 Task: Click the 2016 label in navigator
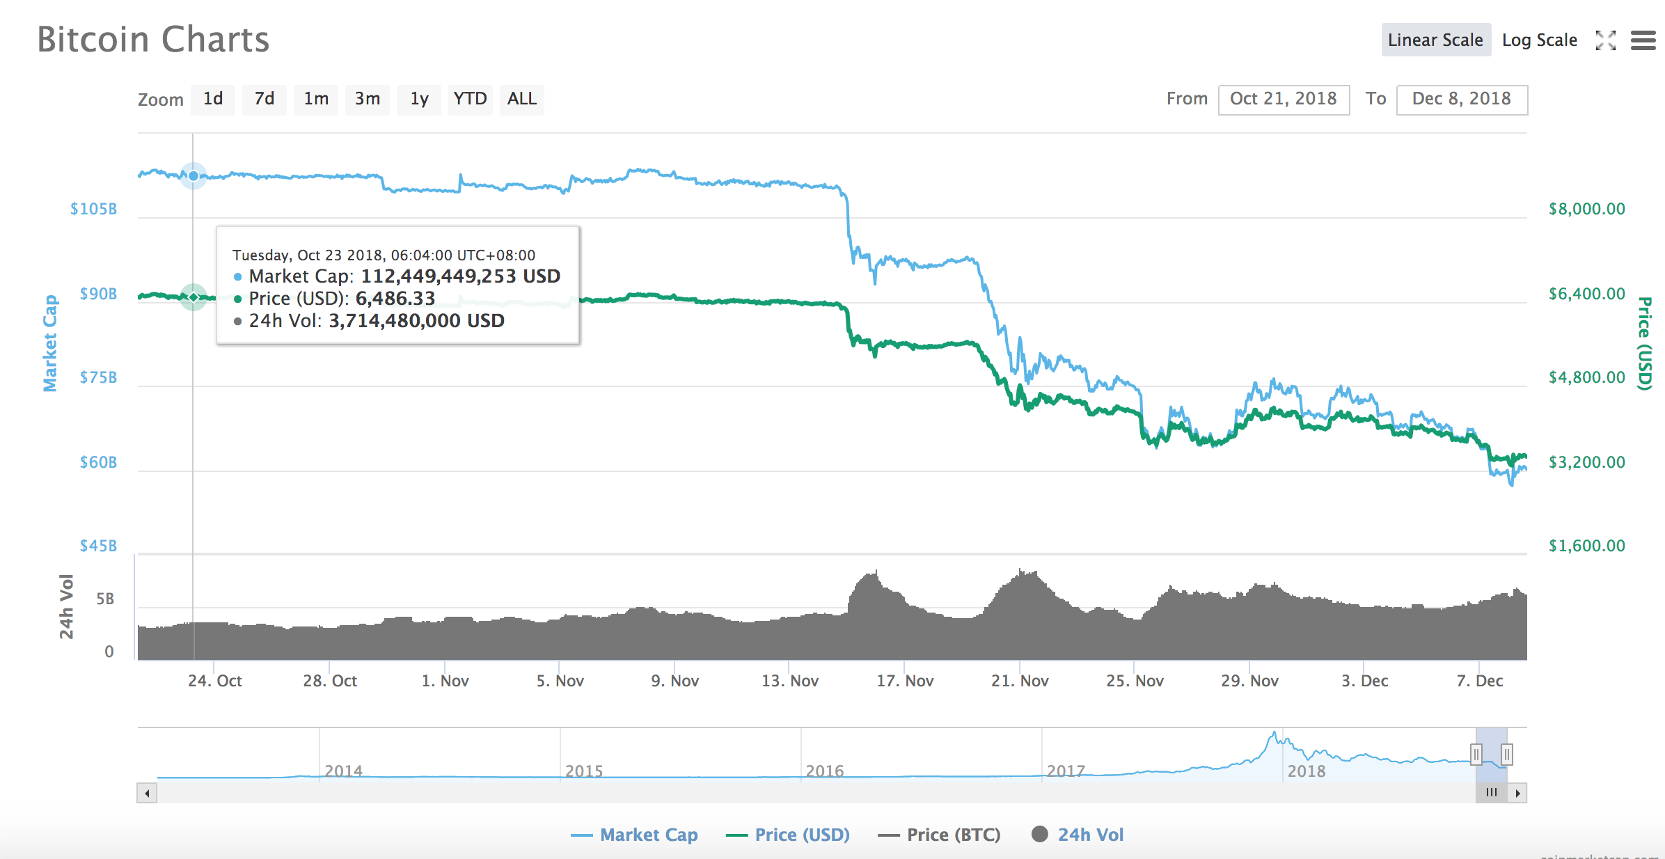tap(825, 771)
